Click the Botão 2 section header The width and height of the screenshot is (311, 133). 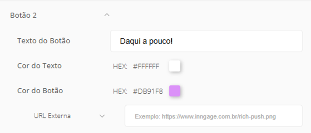click(x=24, y=15)
